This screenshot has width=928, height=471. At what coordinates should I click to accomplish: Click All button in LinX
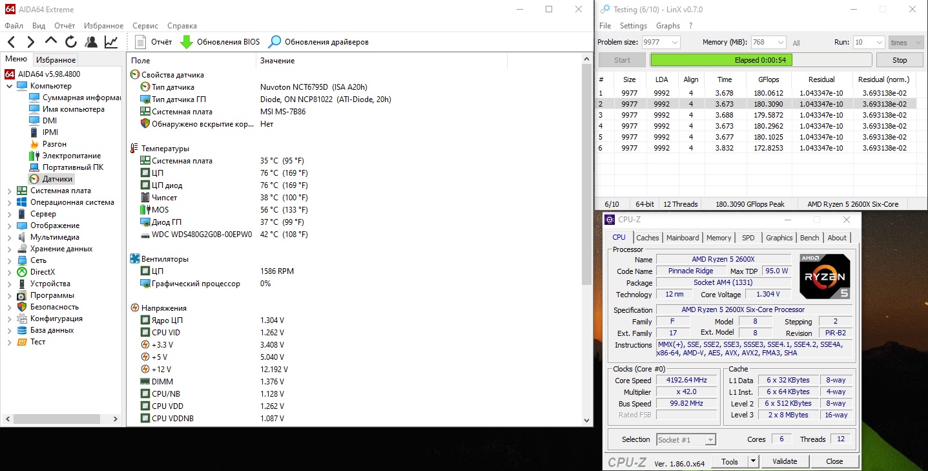point(796,43)
